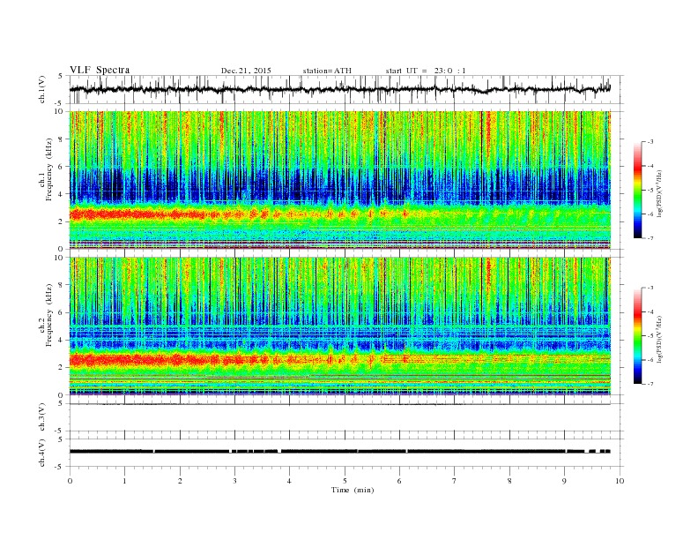
Task: Select the ch.2 'Frequency (kHz)' axis label
Action: (x=49, y=315)
